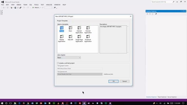
Task: Click the Save All toolbar icon
Action: [x=20, y=8]
